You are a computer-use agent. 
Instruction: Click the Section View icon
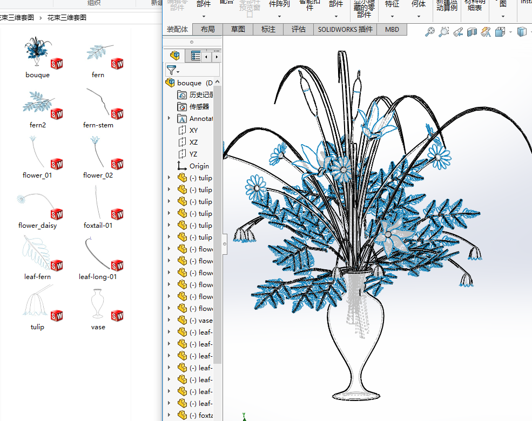click(x=472, y=32)
